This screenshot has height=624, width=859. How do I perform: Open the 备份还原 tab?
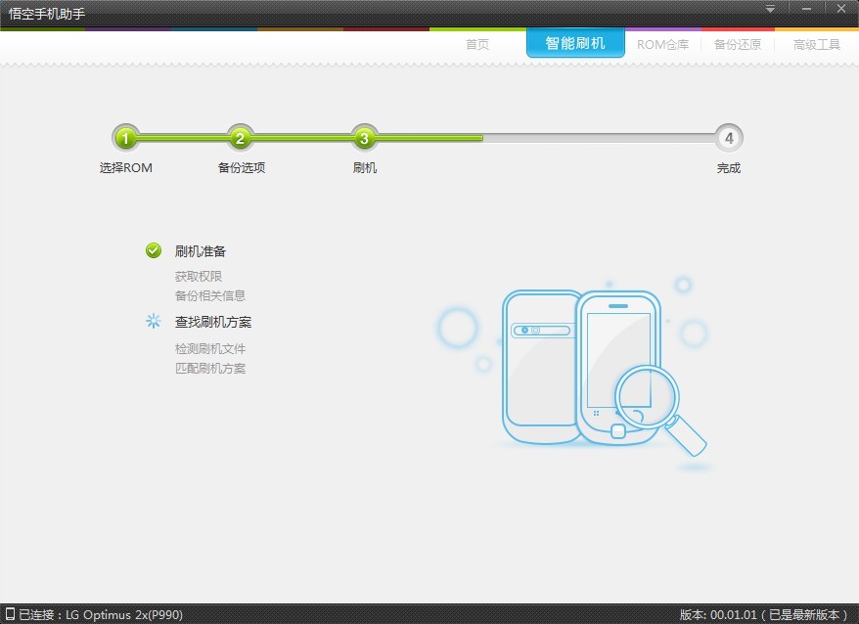pos(738,44)
